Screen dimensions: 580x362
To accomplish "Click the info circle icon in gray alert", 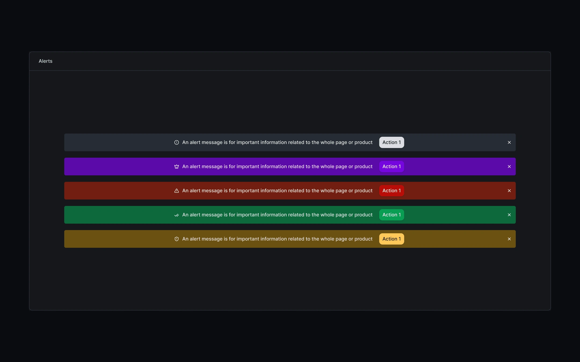I will 176,142.
